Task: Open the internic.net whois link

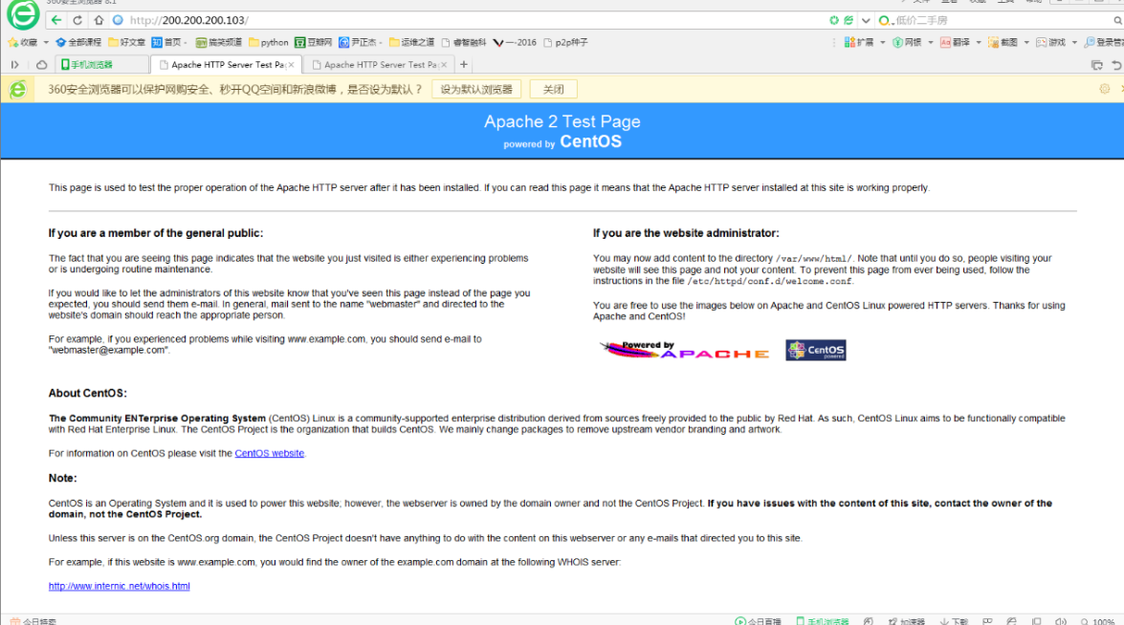Action: [x=119, y=586]
